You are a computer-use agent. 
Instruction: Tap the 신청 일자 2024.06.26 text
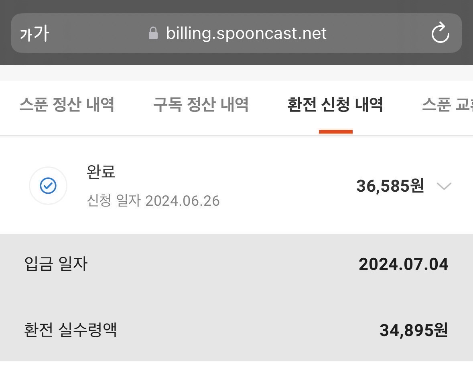(x=153, y=201)
